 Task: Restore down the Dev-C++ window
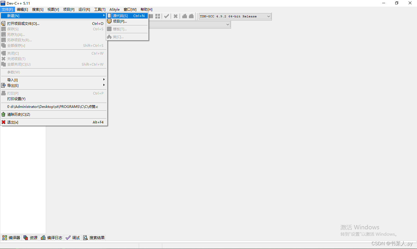(x=397, y=3)
